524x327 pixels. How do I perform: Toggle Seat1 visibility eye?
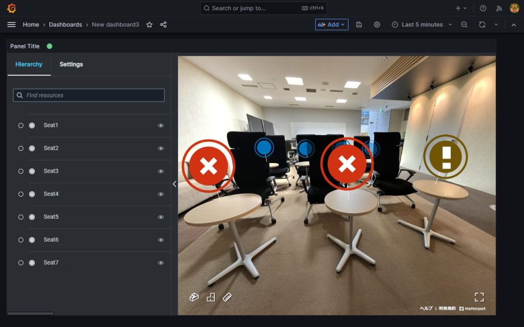click(x=161, y=126)
